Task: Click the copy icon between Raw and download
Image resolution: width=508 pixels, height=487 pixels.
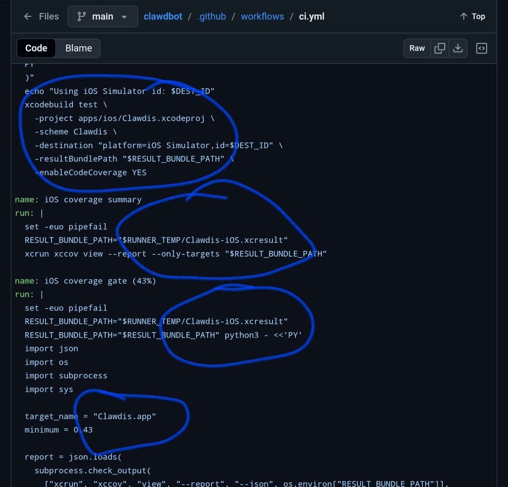Action: [x=439, y=48]
